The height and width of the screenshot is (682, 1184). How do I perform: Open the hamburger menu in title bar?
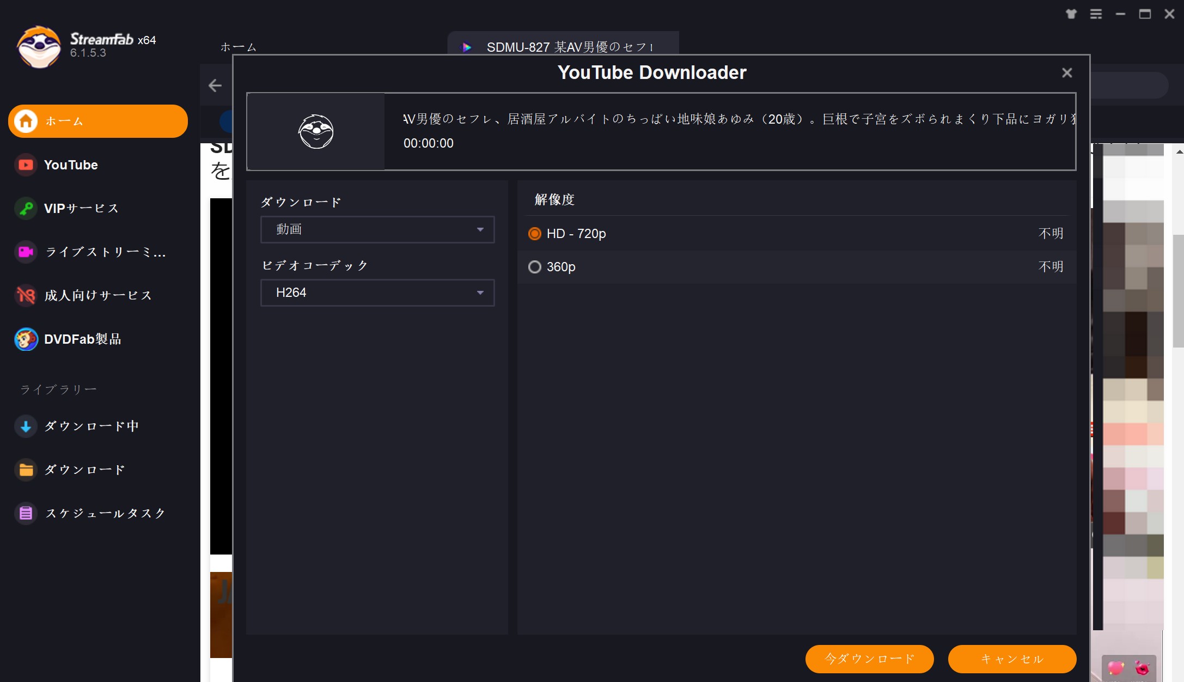pyautogui.click(x=1096, y=14)
